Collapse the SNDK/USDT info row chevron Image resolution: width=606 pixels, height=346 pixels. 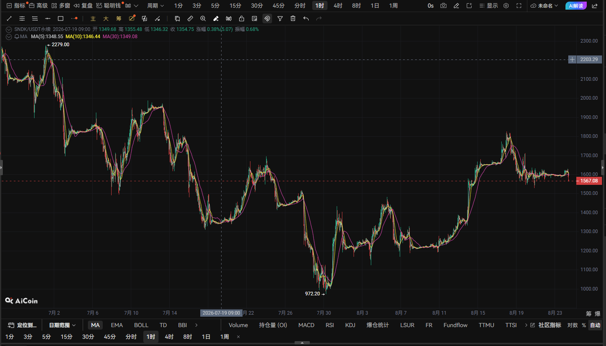(x=9, y=29)
